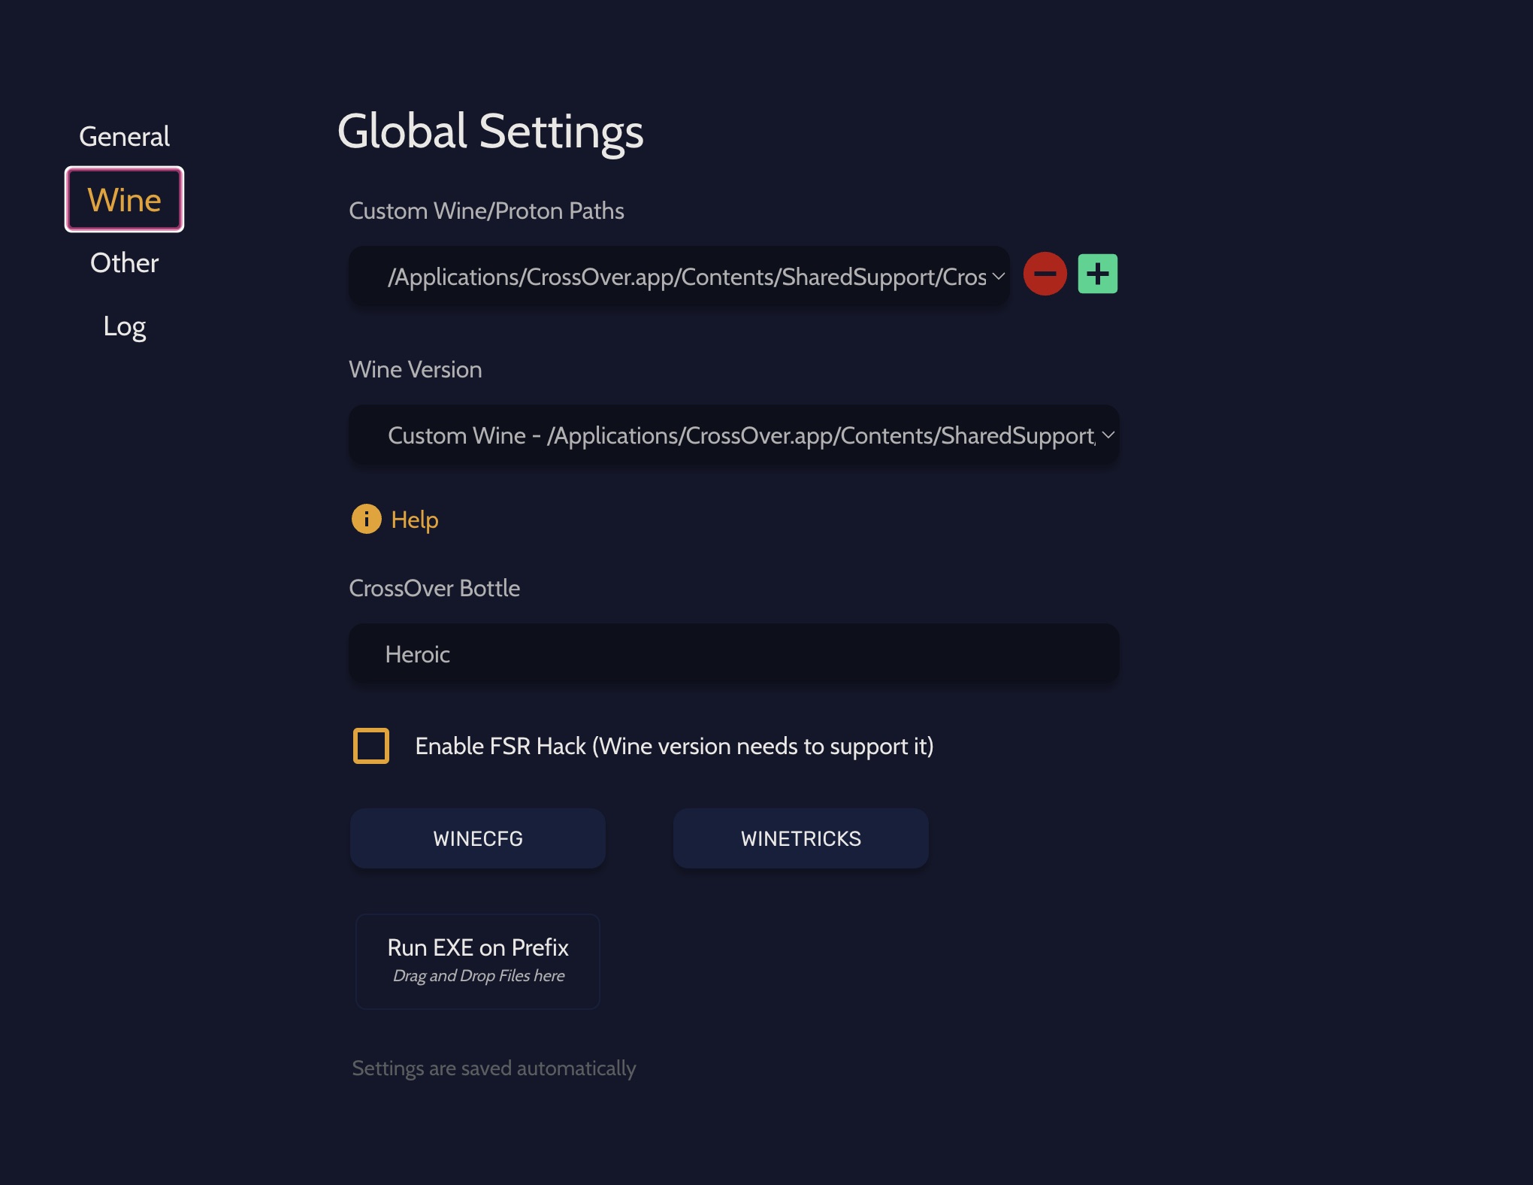Click the CrossOver Bottle field showing Heroic
Viewport: 1533px width, 1185px height.
click(x=733, y=653)
